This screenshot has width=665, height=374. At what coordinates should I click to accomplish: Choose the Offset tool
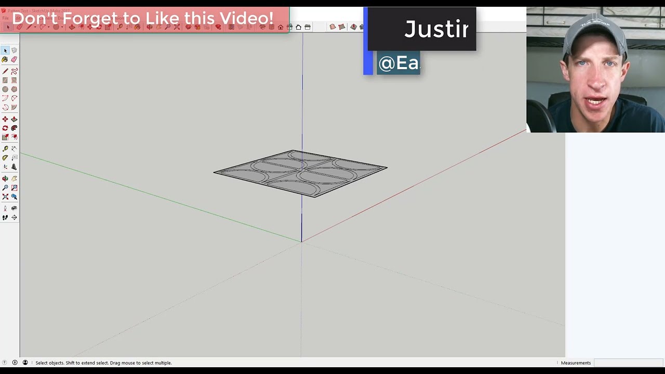coord(14,137)
